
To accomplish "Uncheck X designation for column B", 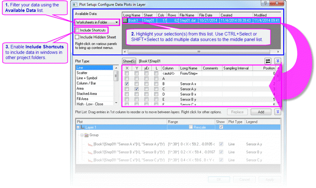I will pyautogui.click(x=127, y=84).
